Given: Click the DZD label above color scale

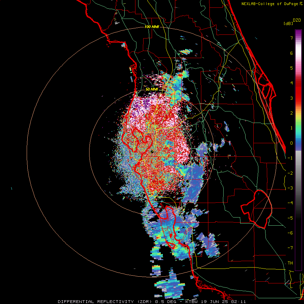Looking at the screenshot, I should pyautogui.click(x=297, y=20).
